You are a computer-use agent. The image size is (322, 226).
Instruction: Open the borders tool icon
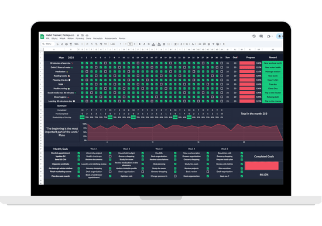(x=164, y=44)
